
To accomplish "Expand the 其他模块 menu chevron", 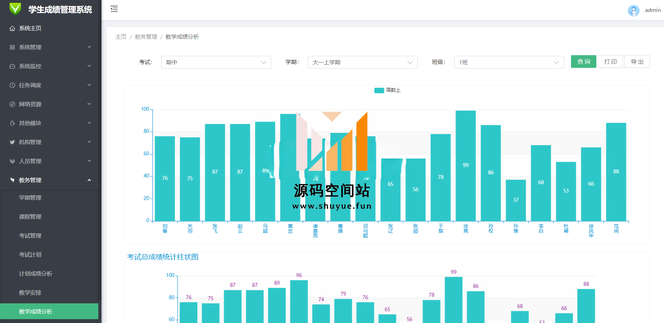I will 89,123.
